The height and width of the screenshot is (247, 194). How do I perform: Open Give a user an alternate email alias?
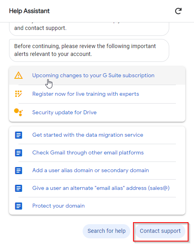(101, 188)
